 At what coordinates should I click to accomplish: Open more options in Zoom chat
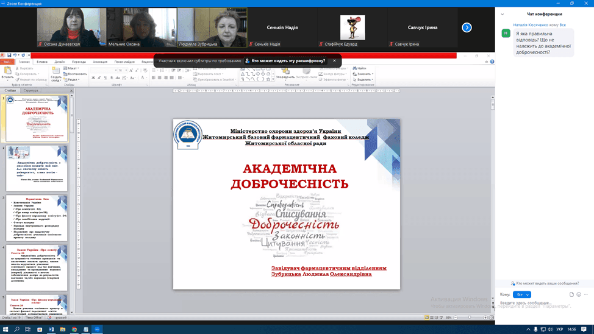click(x=585, y=294)
